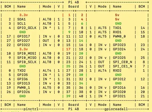
Task: Click the red board pin 4
Action: (x=82, y=19)
